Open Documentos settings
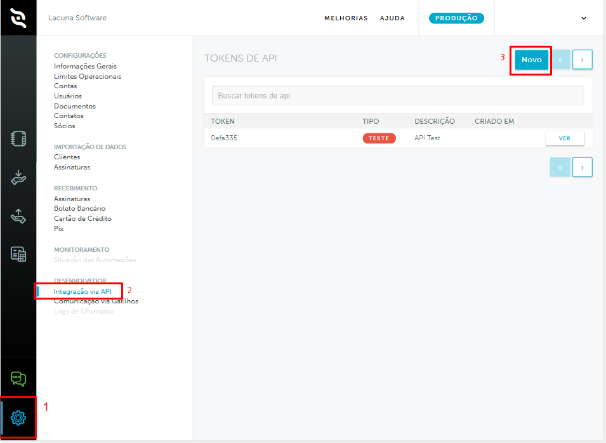This screenshot has height=443, width=606. [75, 106]
